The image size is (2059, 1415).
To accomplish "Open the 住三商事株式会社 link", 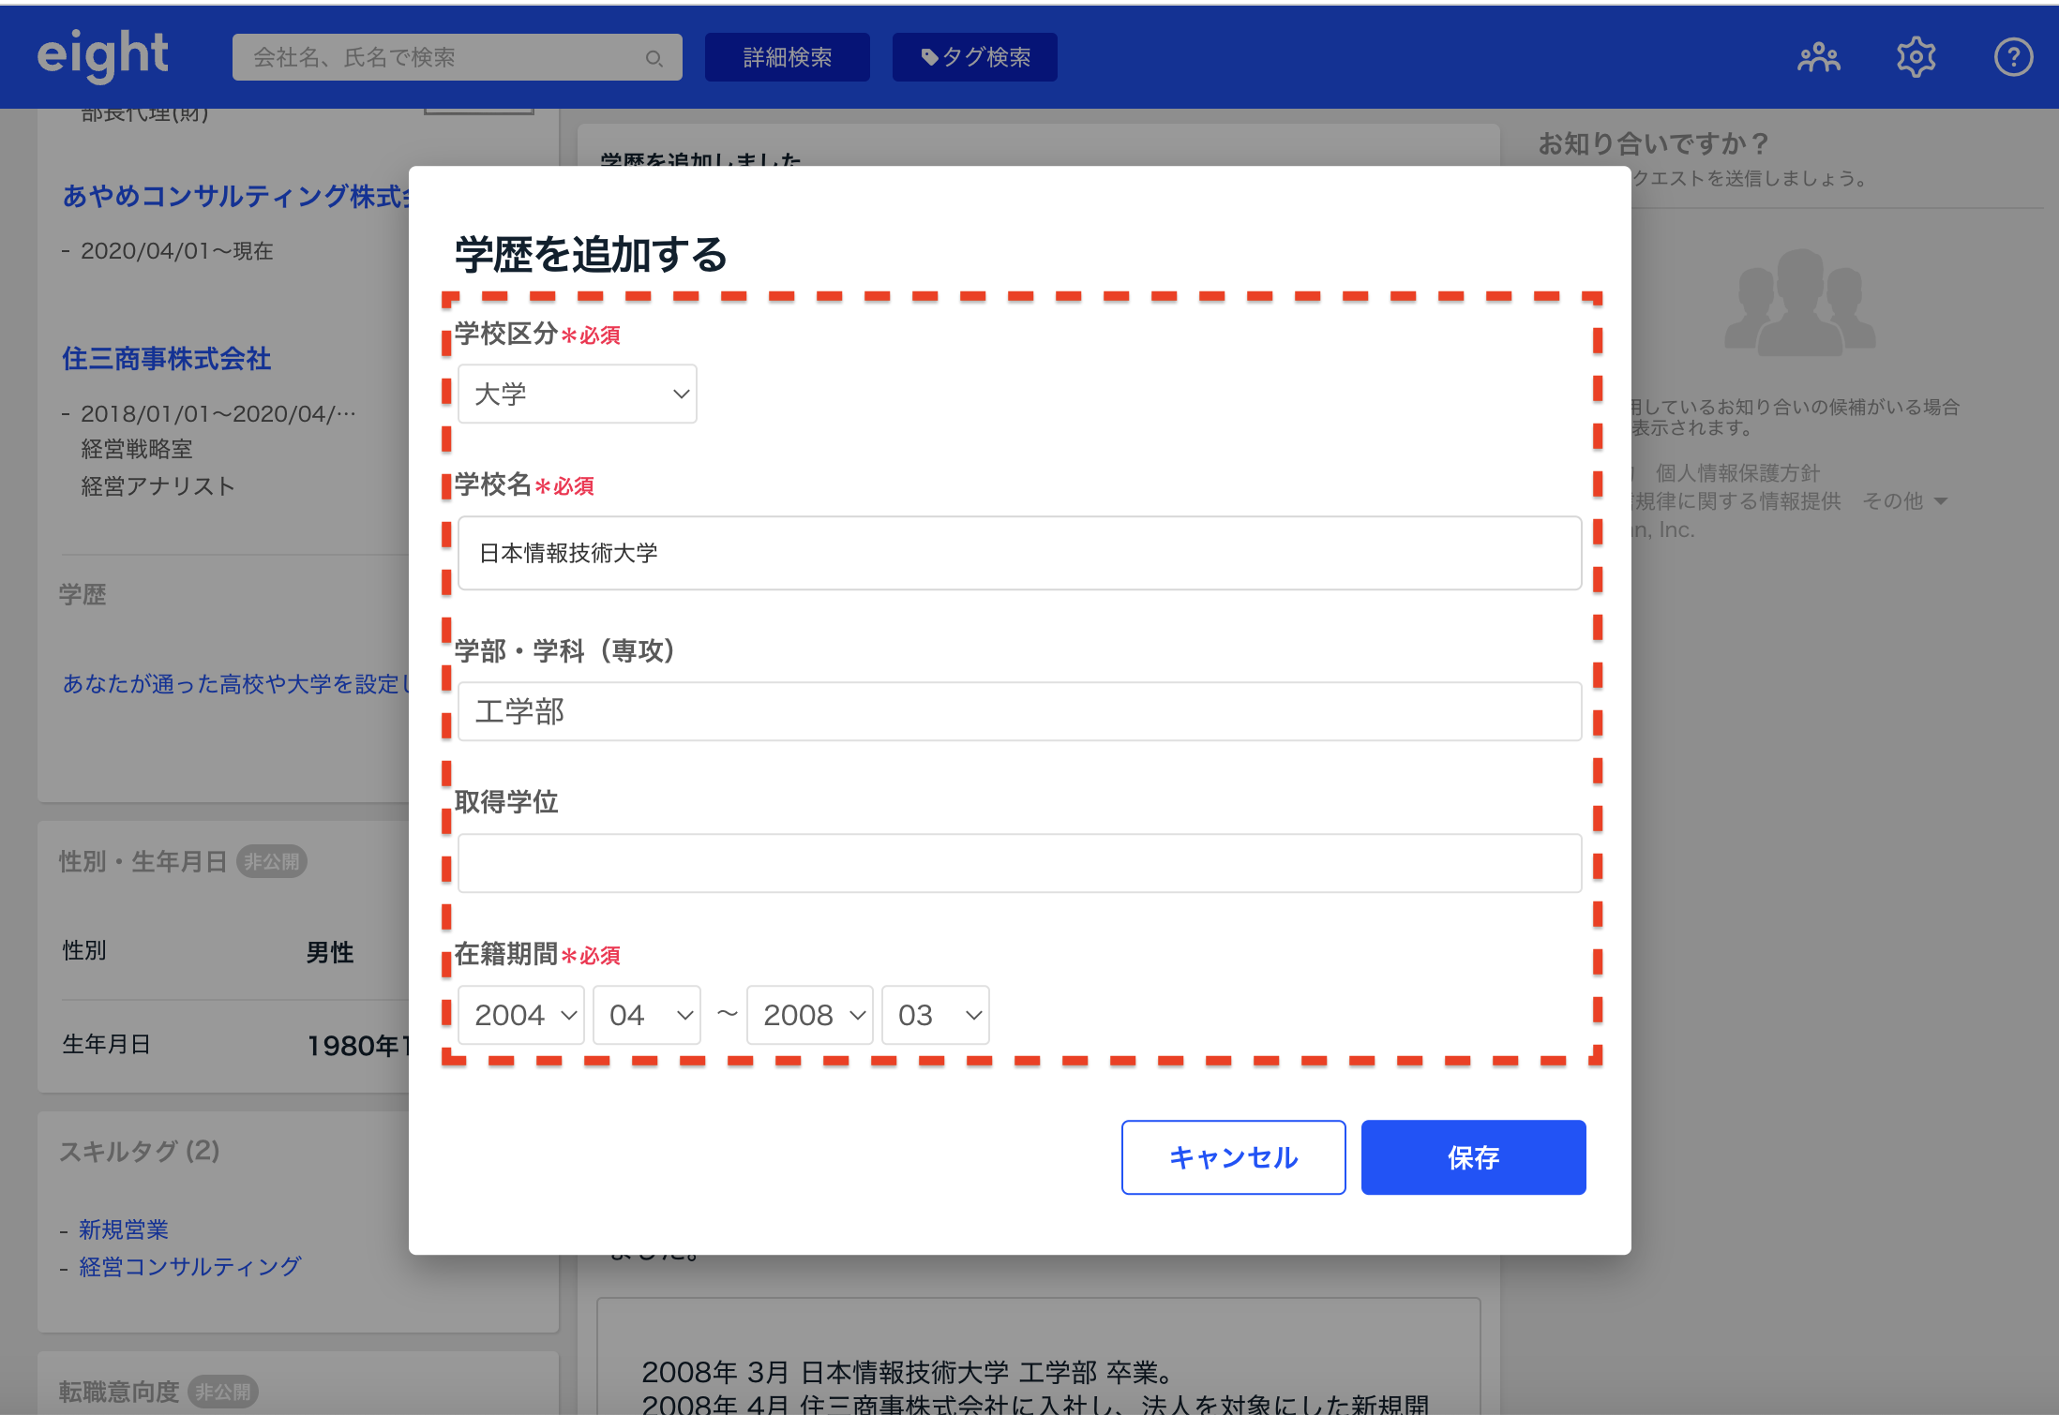I will pyautogui.click(x=167, y=359).
